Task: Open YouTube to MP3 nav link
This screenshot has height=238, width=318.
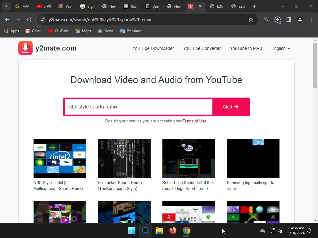Action: coord(246,48)
